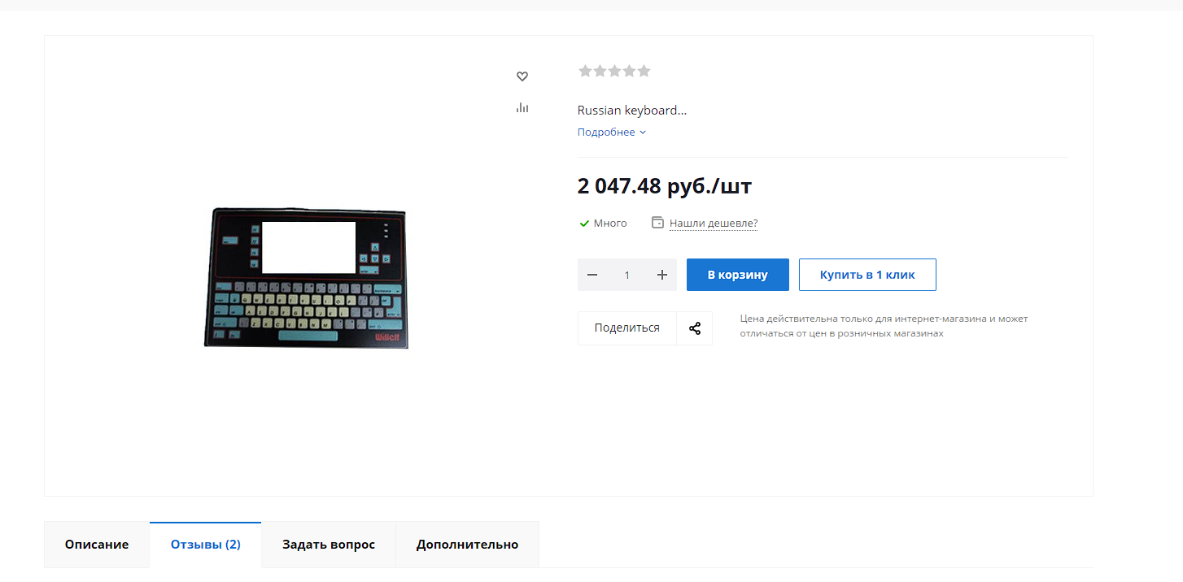
Task: Click the wallet icon beside Нашли дешевле
Action: coord(658,223)
